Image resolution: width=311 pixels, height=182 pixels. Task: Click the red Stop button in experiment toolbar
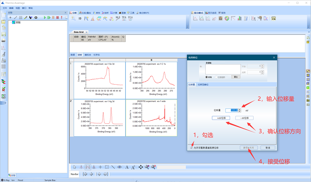(58, 18)
